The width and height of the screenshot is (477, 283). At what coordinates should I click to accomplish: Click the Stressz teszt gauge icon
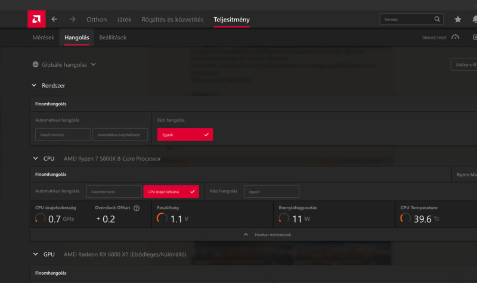pos(456,37)
